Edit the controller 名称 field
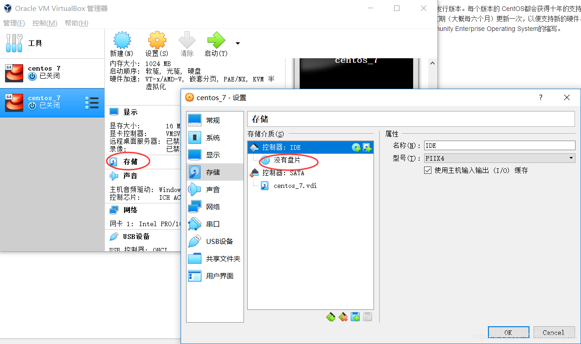 [499, 146]
